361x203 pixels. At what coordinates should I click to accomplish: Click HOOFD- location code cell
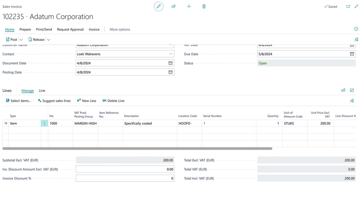pyautogui.click(x=189, y=123)
